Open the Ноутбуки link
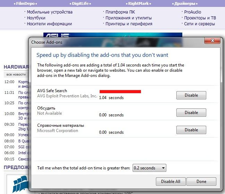Viewport: 225px width, 194px height. click(36, 18)
